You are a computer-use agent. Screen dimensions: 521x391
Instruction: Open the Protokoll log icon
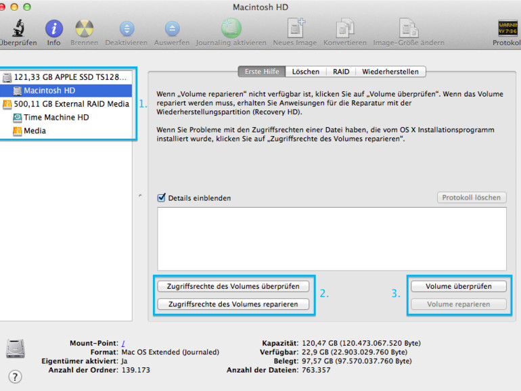coord(507,28)
